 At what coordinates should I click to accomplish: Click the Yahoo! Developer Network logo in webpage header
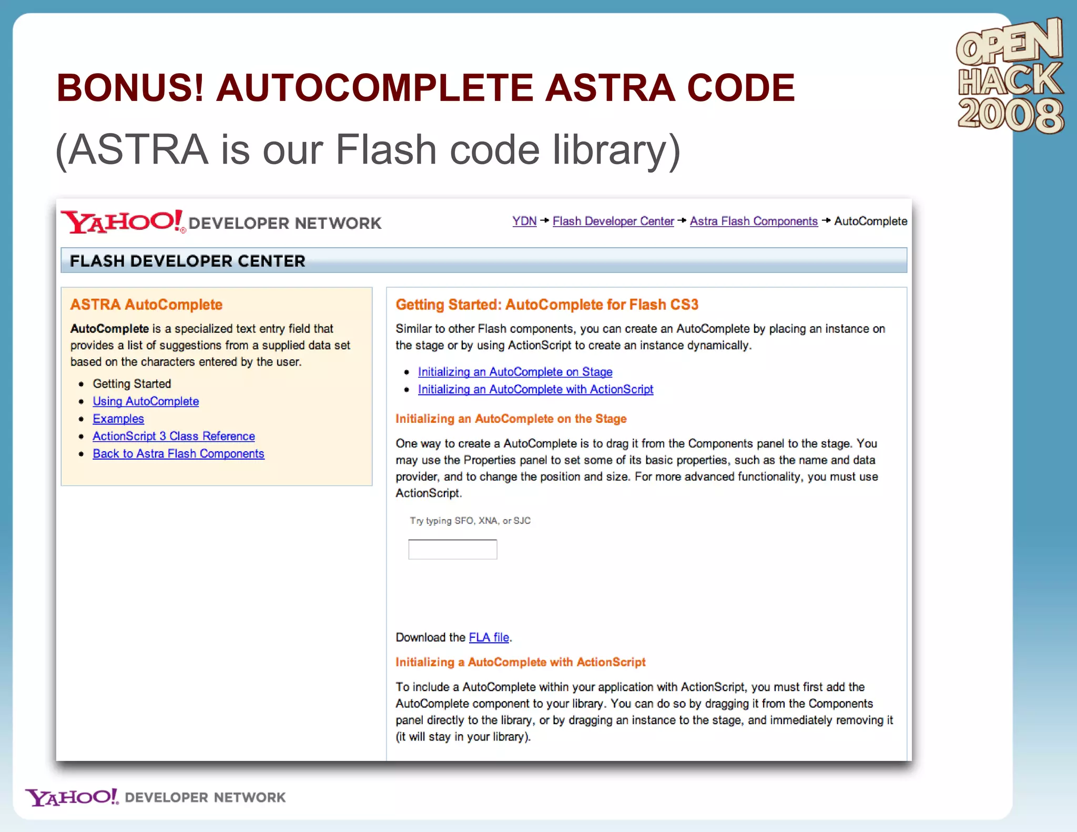pyautogui.click(x=221, y=222)
